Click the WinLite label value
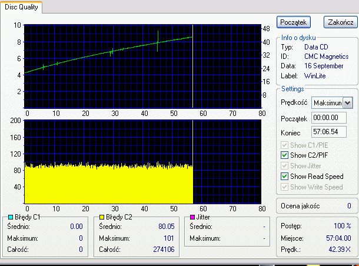The image size is (359, 266). 315,76
